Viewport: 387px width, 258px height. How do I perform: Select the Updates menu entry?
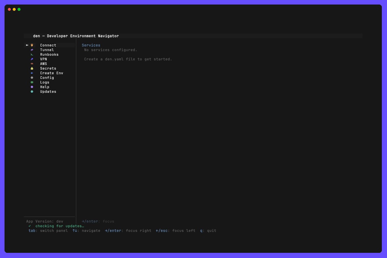click(x=48, y=92)
